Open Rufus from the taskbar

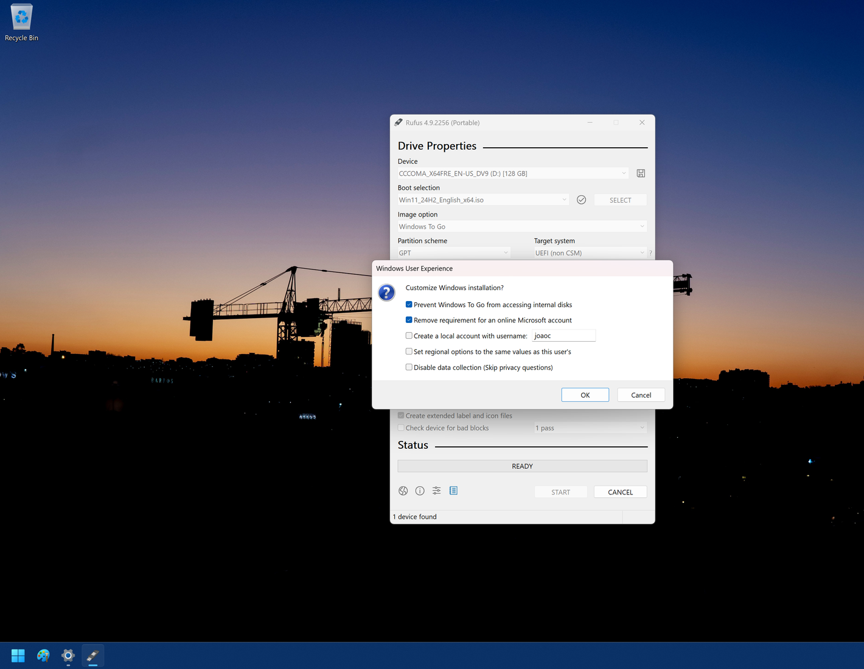pyautogui.click(x=92, y=655)
